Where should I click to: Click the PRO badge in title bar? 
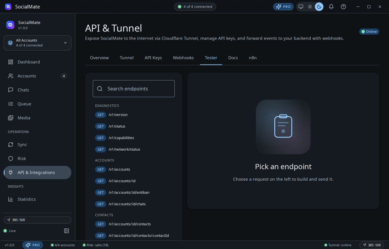283,7
